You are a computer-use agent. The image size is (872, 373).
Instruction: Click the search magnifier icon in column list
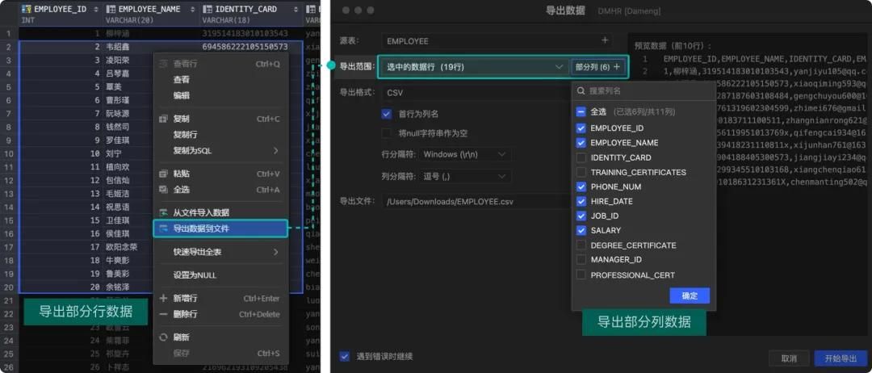pyautogui.click(x=581, y=90)
